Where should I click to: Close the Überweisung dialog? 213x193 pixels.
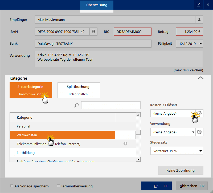(x=208, y=5)
